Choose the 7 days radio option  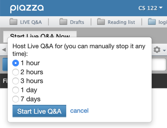[16, 99]
